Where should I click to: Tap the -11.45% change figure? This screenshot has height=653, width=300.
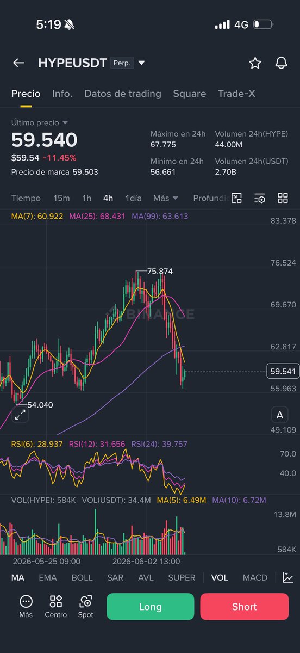click(x=60, y=158)
